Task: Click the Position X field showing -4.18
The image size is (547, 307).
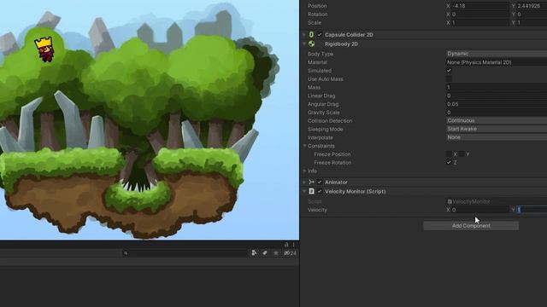Action: pyautogui.click(x=479, y=6)
